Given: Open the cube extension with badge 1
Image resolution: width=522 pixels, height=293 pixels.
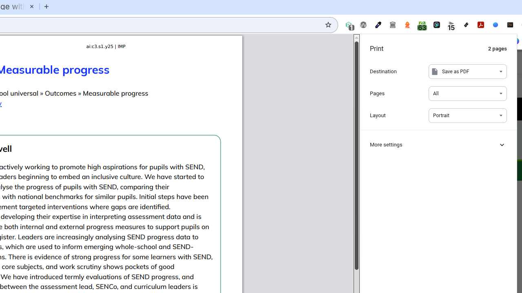Looking at the screenshot, I should (349, 25).
